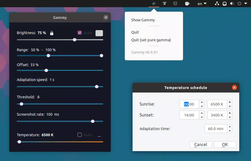
Task: Click the Sunset temperature field 3400 K
Action: [x=217, y=115]
